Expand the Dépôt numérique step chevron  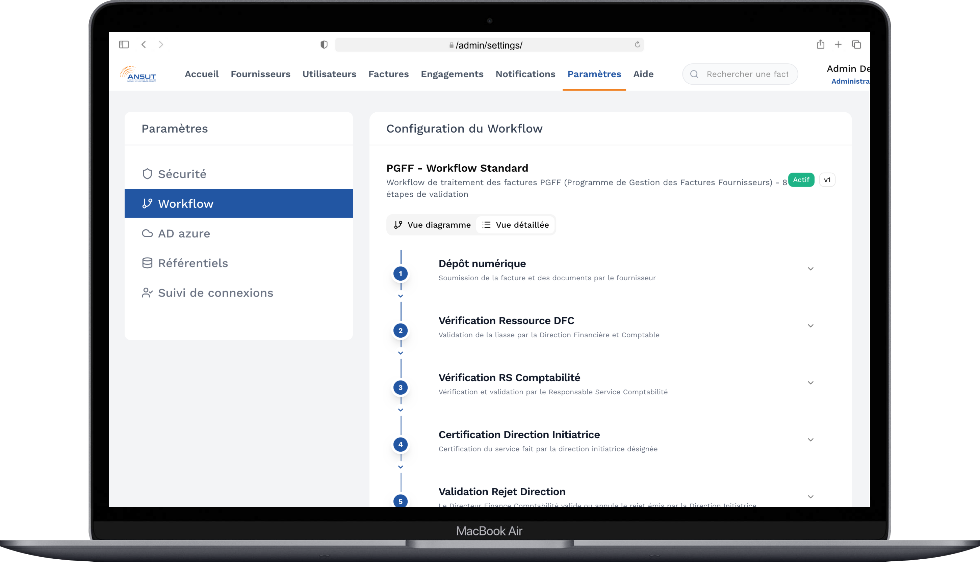pos(810,269)
